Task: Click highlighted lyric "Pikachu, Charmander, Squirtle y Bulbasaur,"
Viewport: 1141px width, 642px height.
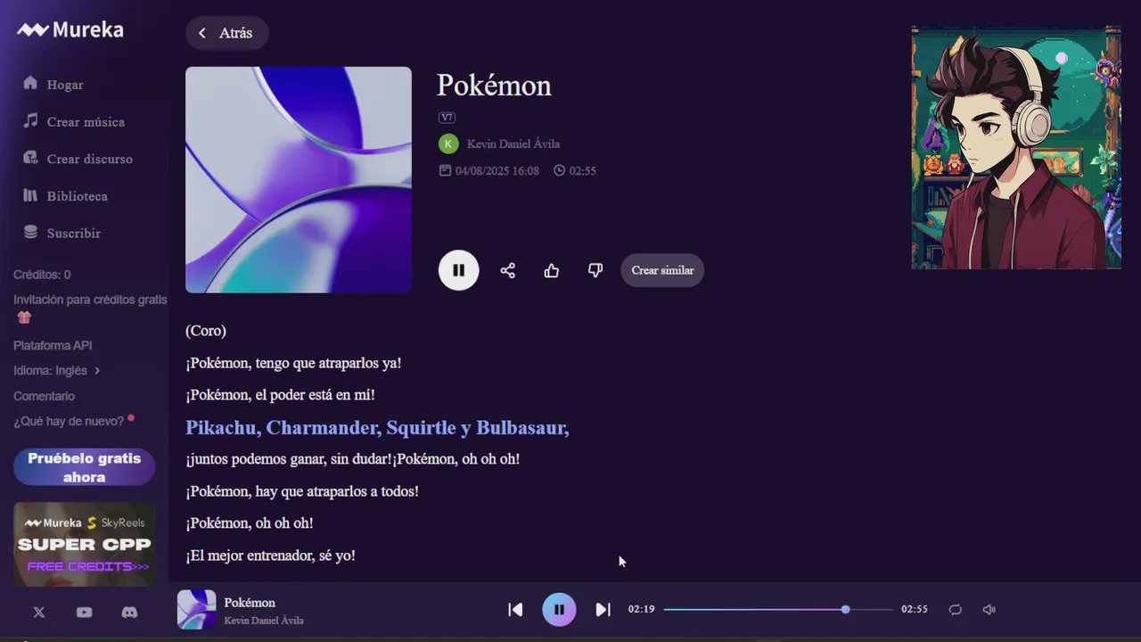Action: point(377,428)
